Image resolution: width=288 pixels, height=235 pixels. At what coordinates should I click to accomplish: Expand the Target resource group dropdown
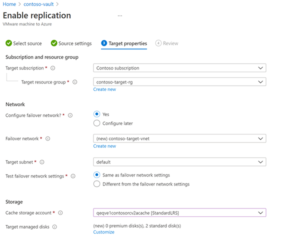point(180,82)
